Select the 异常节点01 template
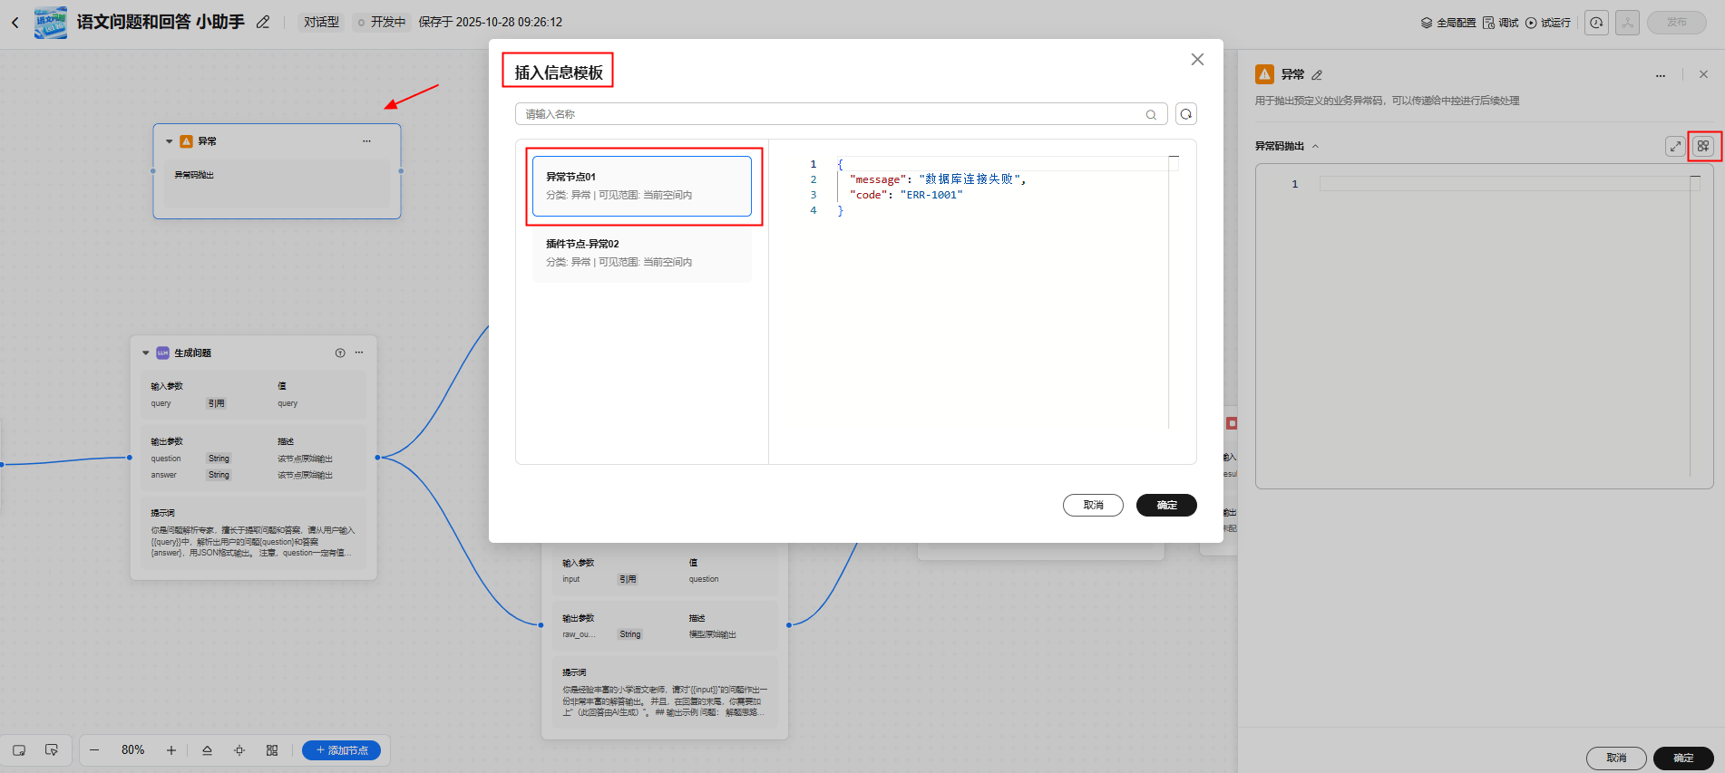Viewport: 1725px width, 773px height. (x=642, y=186)
